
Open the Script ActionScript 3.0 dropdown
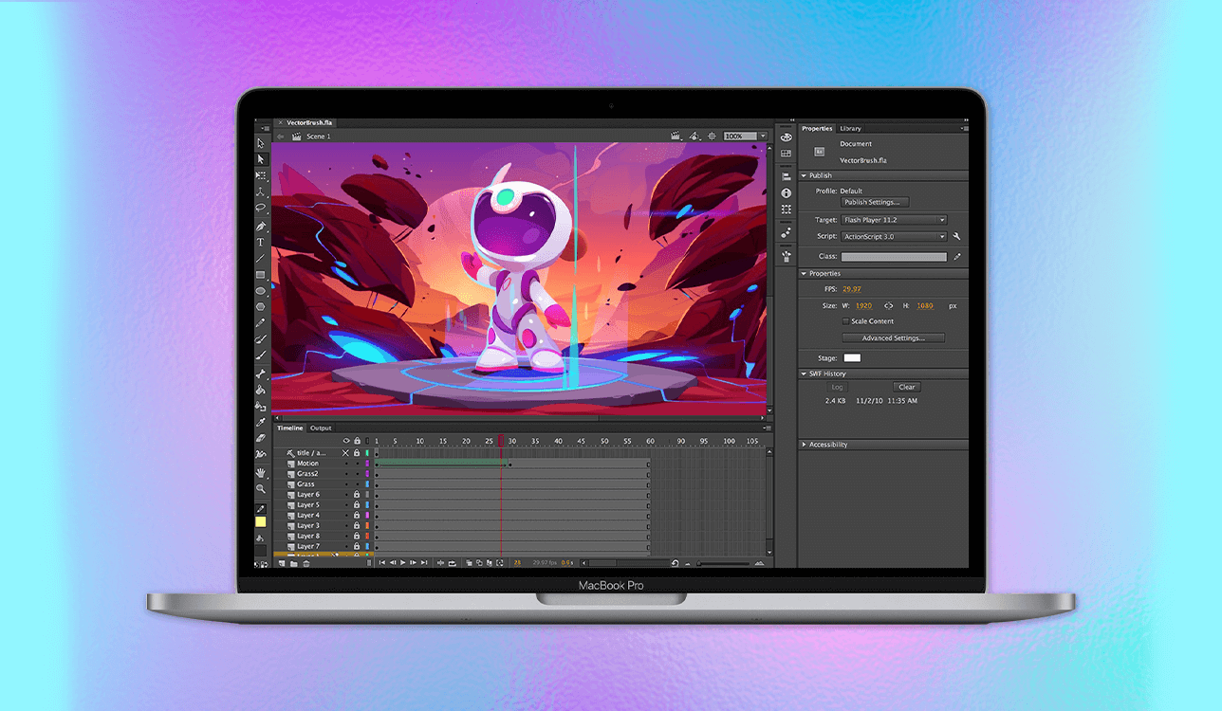[894, 236]
